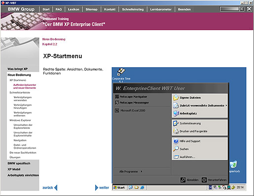Open Umschalten der Explorerleiste entry
254x196 pixels.
coord(23,126)
